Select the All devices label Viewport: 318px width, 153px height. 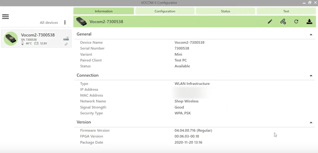point(49,22)
